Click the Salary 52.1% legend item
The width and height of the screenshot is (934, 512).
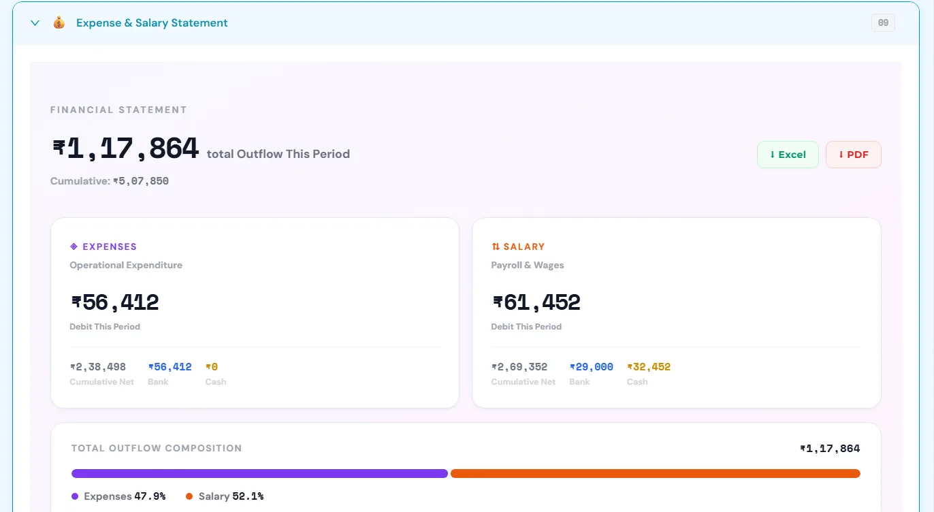225,496
